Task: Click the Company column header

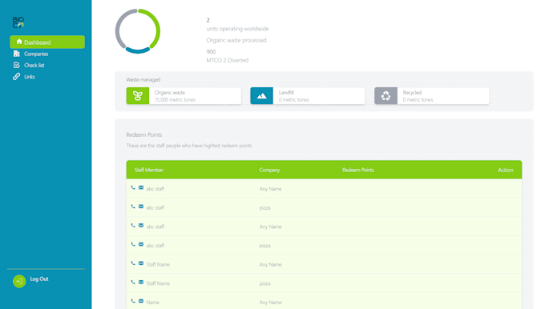Action: point(269,170)
